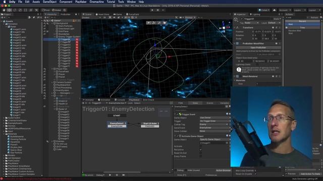Click PlayMaker pause button at bottom
This screenshot has height=181, width=323.
click(x=117, y=175)
